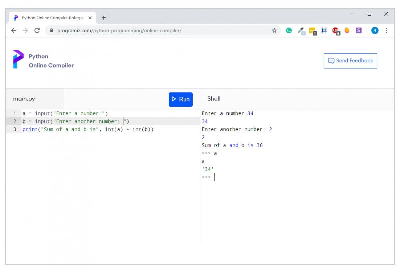The height and width of the screenshot is (273, 400).
Task: Select the Python Online Compiler tab
Action: [x=50, y=18]
